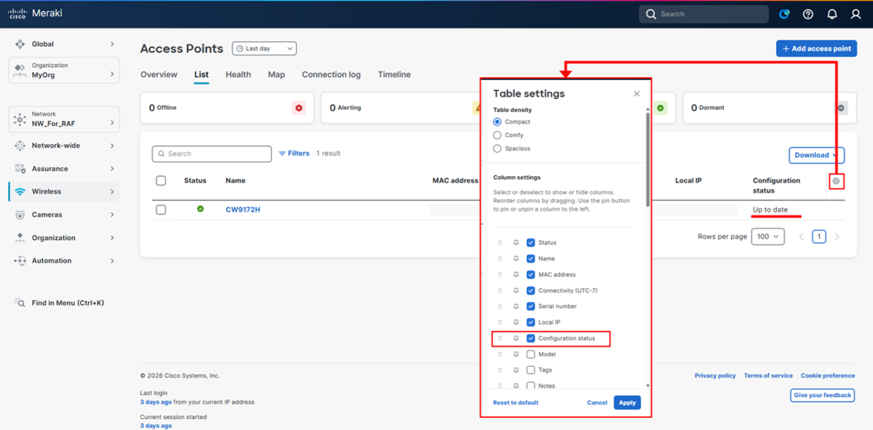Uncheck the Status column checkbox
This screenshot has width=873, height=430.
(531, 243)
